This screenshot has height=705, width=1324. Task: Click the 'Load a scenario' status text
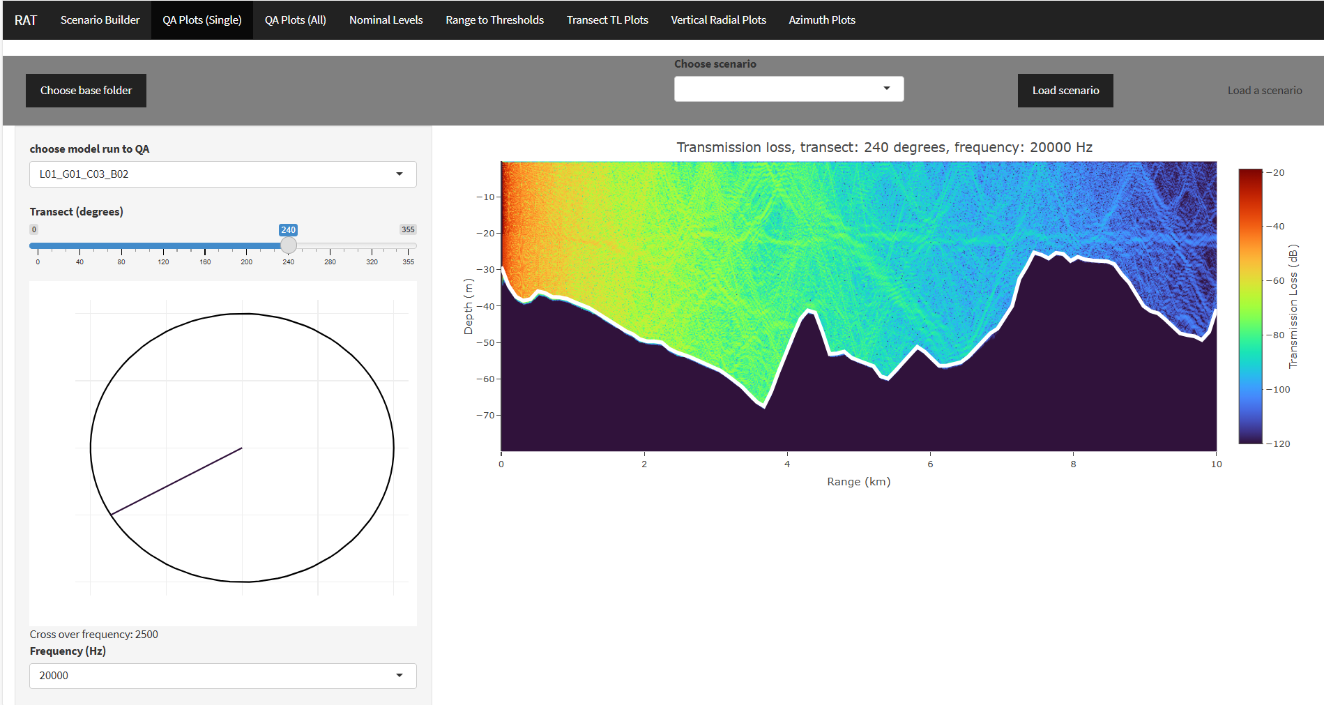[x=1265, y=91]
